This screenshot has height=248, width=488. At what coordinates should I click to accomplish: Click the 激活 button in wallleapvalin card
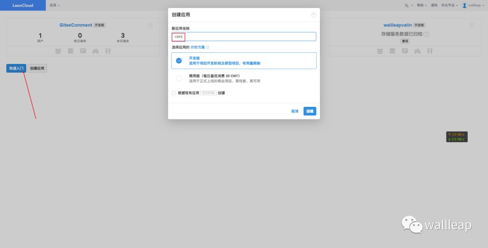(405, 41)
